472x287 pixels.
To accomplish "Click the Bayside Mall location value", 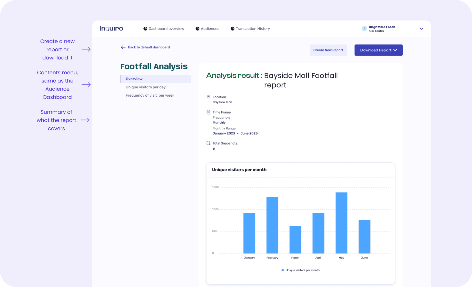I will pos(222,102).
